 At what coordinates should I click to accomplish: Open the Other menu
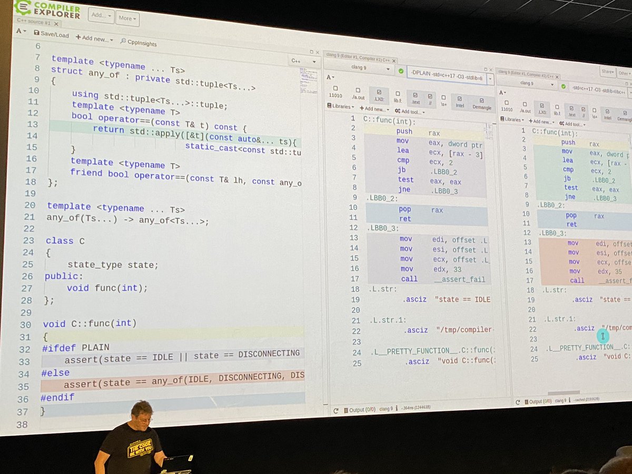625,73
